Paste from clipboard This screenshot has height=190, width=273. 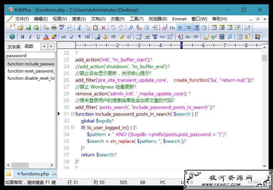[95, 27]
